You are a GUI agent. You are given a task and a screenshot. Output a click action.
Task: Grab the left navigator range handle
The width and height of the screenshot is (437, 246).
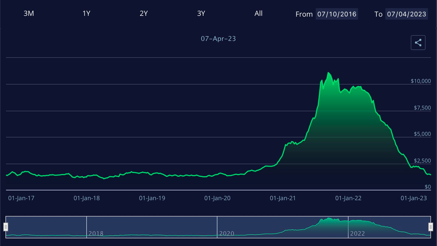pos(6,227)
